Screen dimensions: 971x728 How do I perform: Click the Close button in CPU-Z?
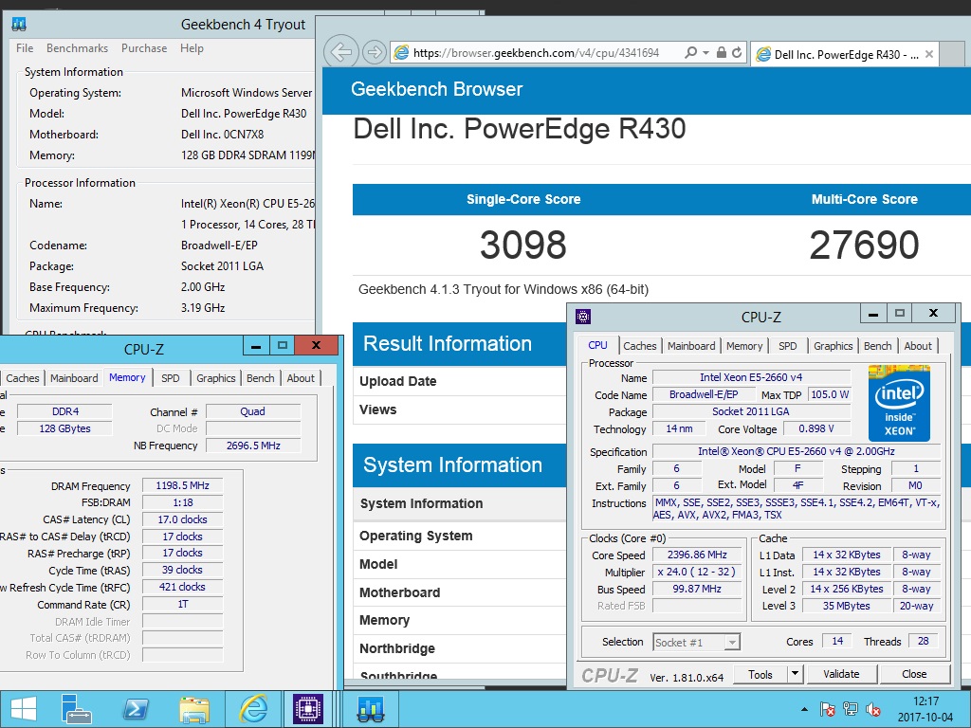click(914, 674)
